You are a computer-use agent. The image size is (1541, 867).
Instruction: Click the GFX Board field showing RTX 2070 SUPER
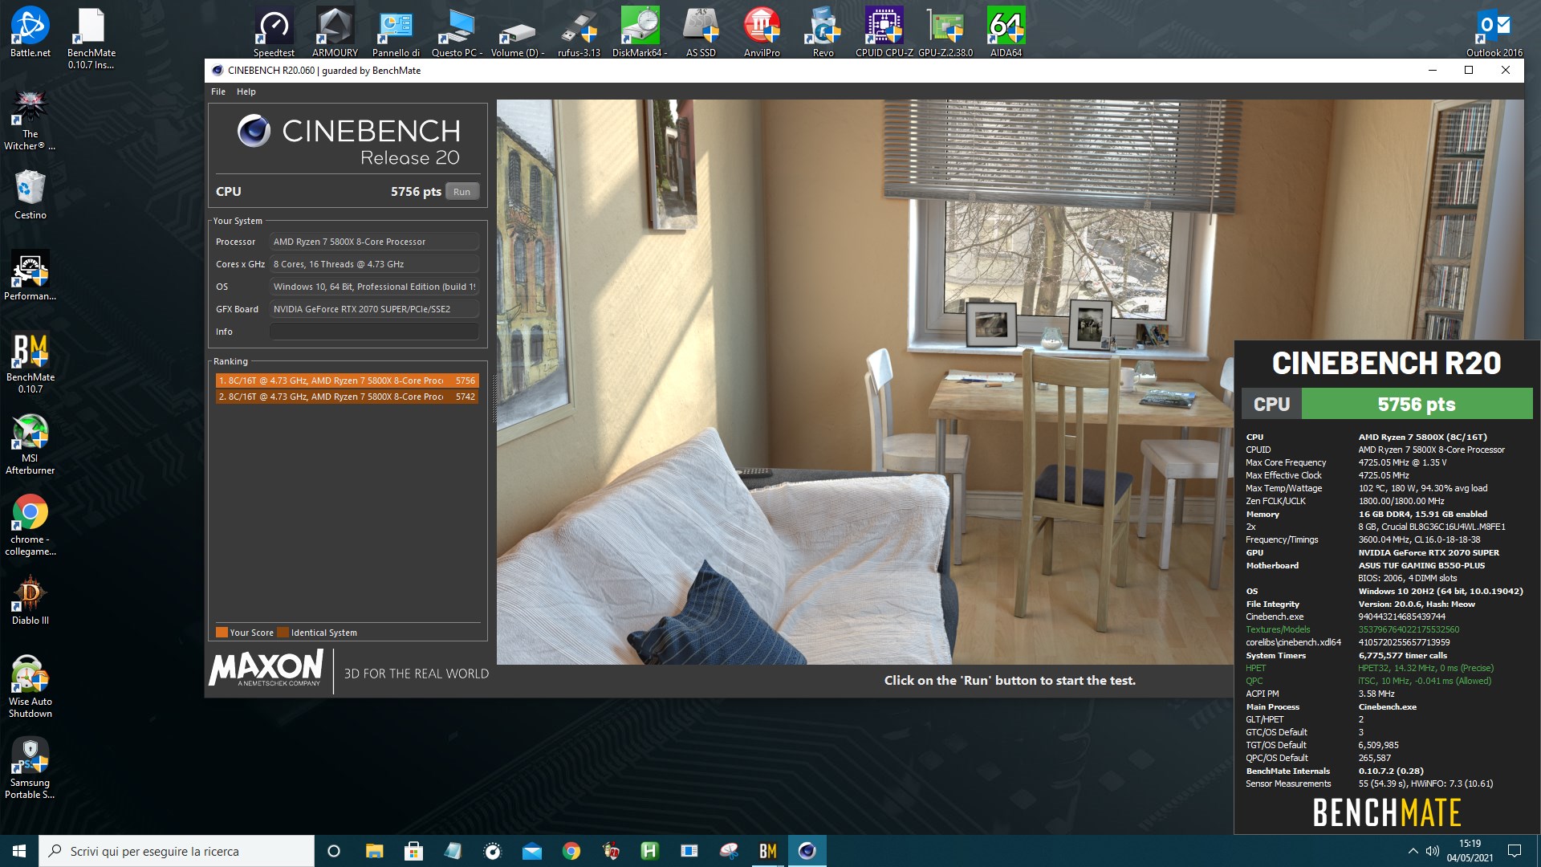pyautogui.click(x=374, y=309)
